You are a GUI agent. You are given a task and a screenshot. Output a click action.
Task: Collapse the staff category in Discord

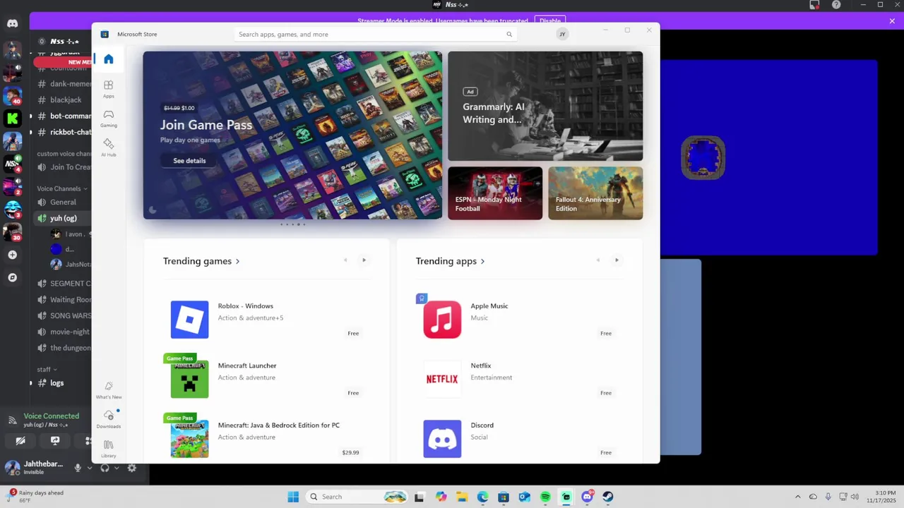click(47, 369)
